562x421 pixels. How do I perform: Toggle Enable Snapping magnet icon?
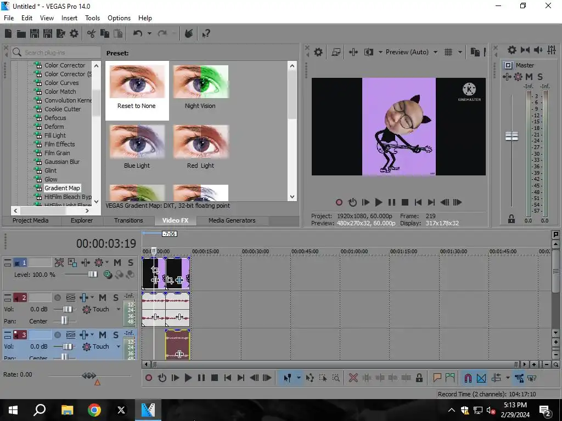pos(468,378)
